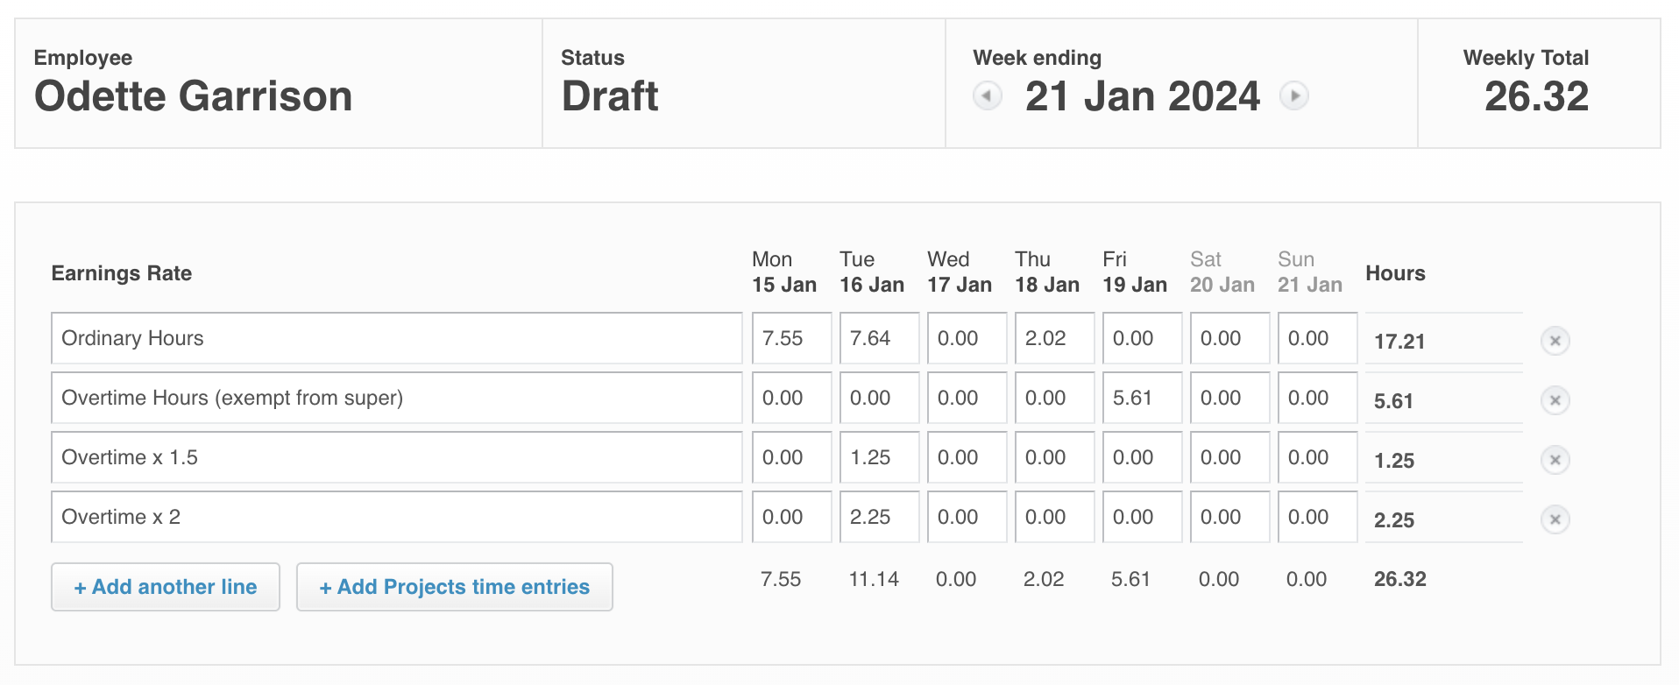Viewport: 1679px width, 685px height.
Task: Go to previous week using left arrow
Action: pyautogui.click(x=988, y=95)
